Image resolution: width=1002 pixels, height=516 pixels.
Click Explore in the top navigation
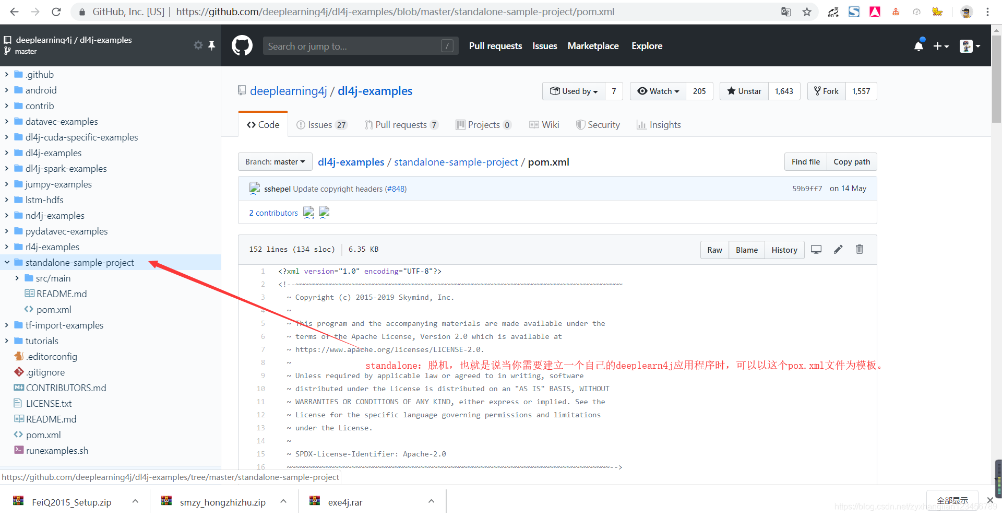(647, 46)
